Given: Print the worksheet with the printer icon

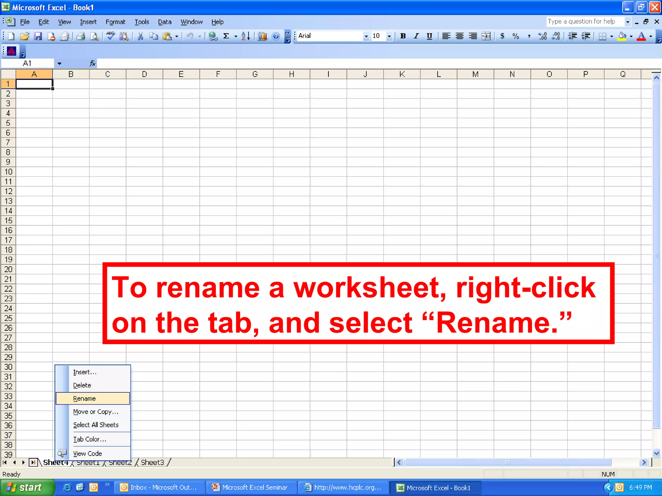Looking at the screenshot, I should (x=81, y=36).
